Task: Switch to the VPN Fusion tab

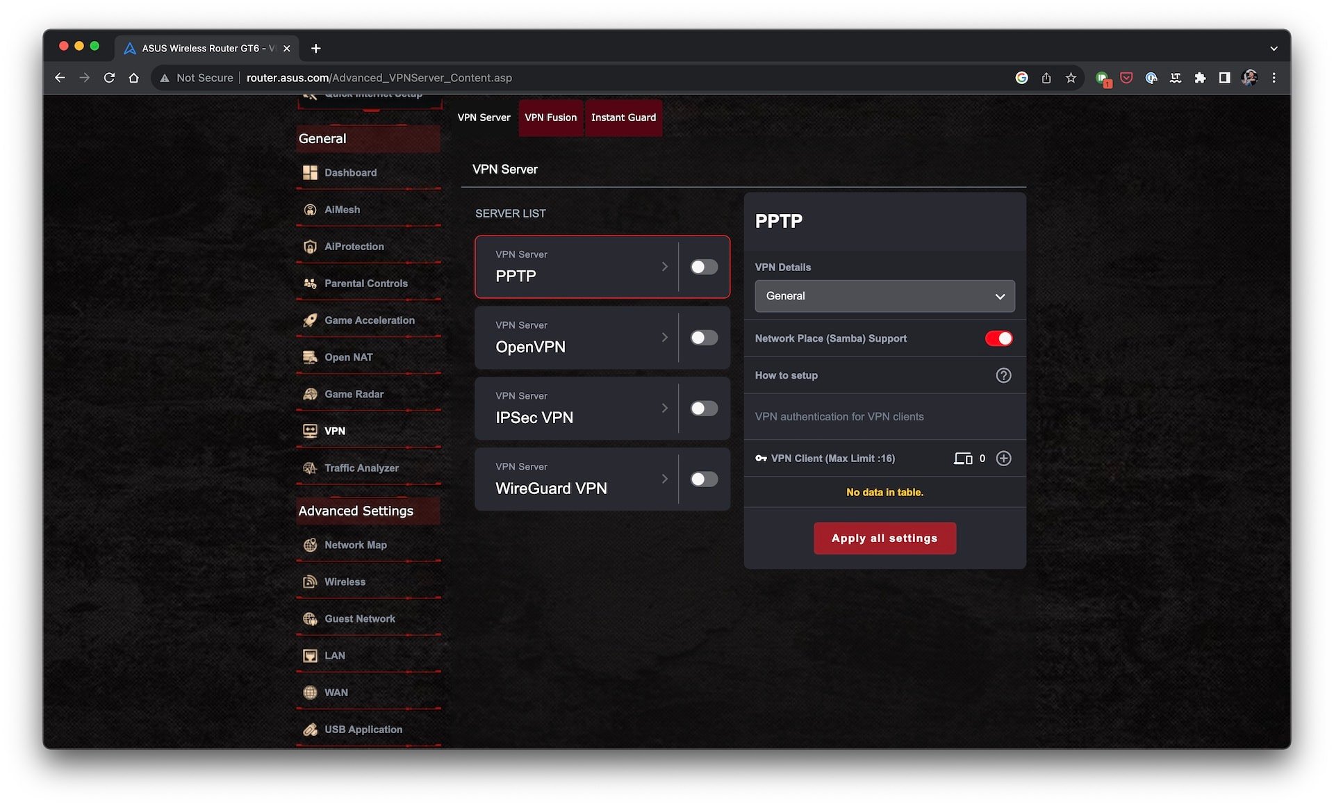Action: (x=551, y=117)
